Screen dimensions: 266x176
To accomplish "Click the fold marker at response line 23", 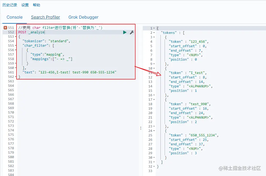I will coord(154,126).
